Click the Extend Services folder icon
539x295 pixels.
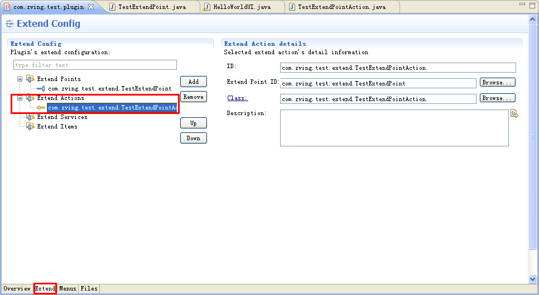(x=30, y=117)
